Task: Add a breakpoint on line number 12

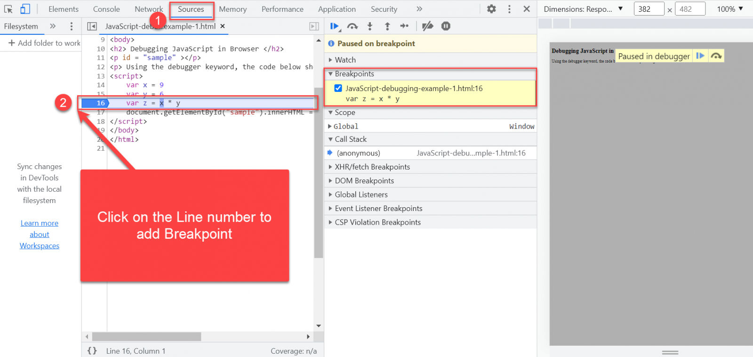Action: point(101,67)
